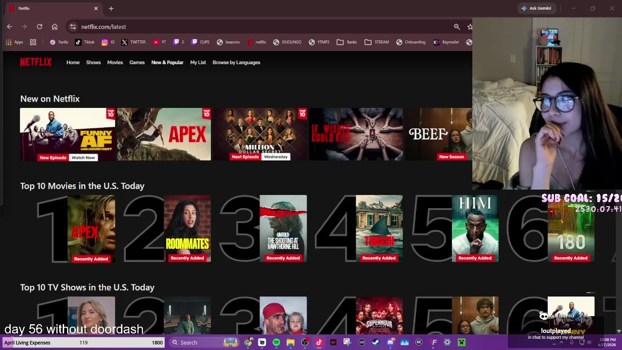
Task: Open a new browser tab
Action: (111, 8)
